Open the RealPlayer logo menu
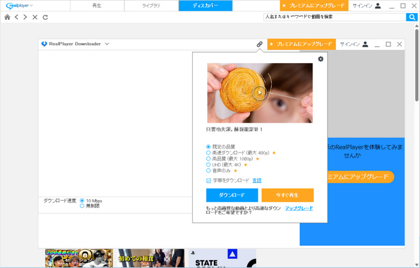420x268 pixels. (19, 5)
